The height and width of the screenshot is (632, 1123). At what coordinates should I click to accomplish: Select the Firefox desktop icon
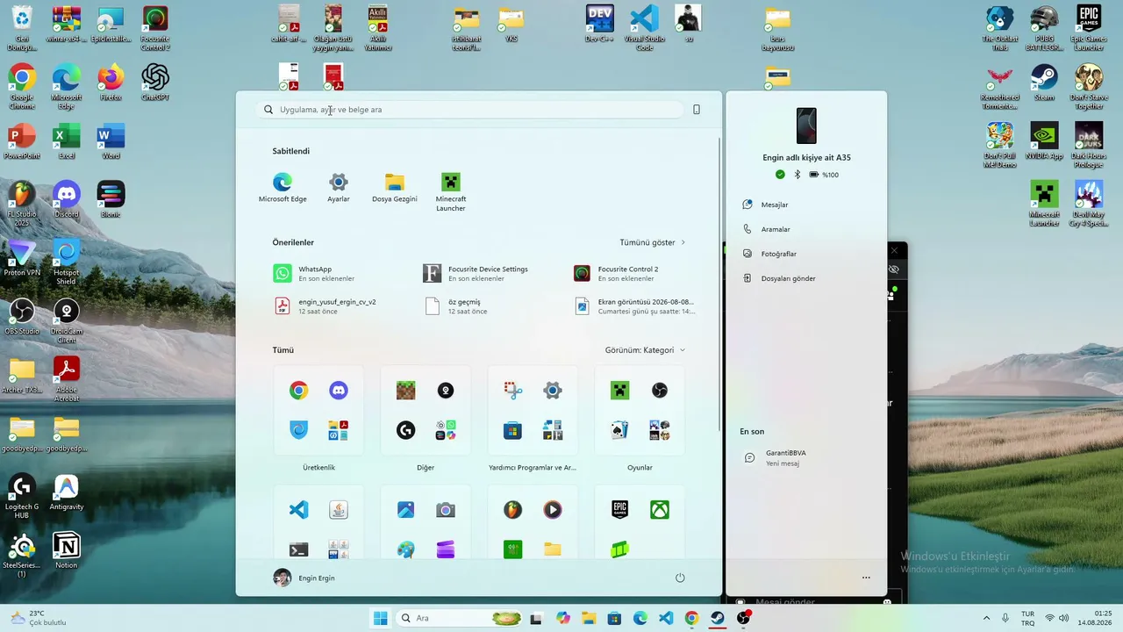[111, 83]
